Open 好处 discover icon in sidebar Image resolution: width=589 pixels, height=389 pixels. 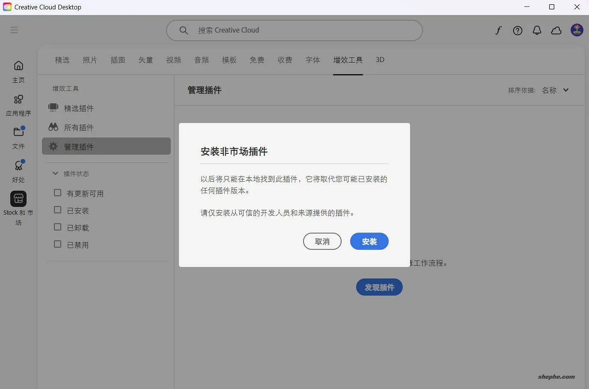click(x=18, y=165)
